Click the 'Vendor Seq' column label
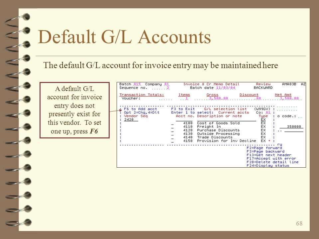Viewport: 319px width, 239px height. 136,116
